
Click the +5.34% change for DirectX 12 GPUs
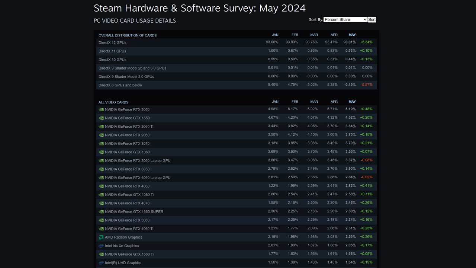(366, 42)
